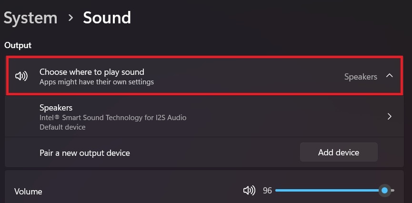Click the Apps might have their own settings text

tap(96, 82)
